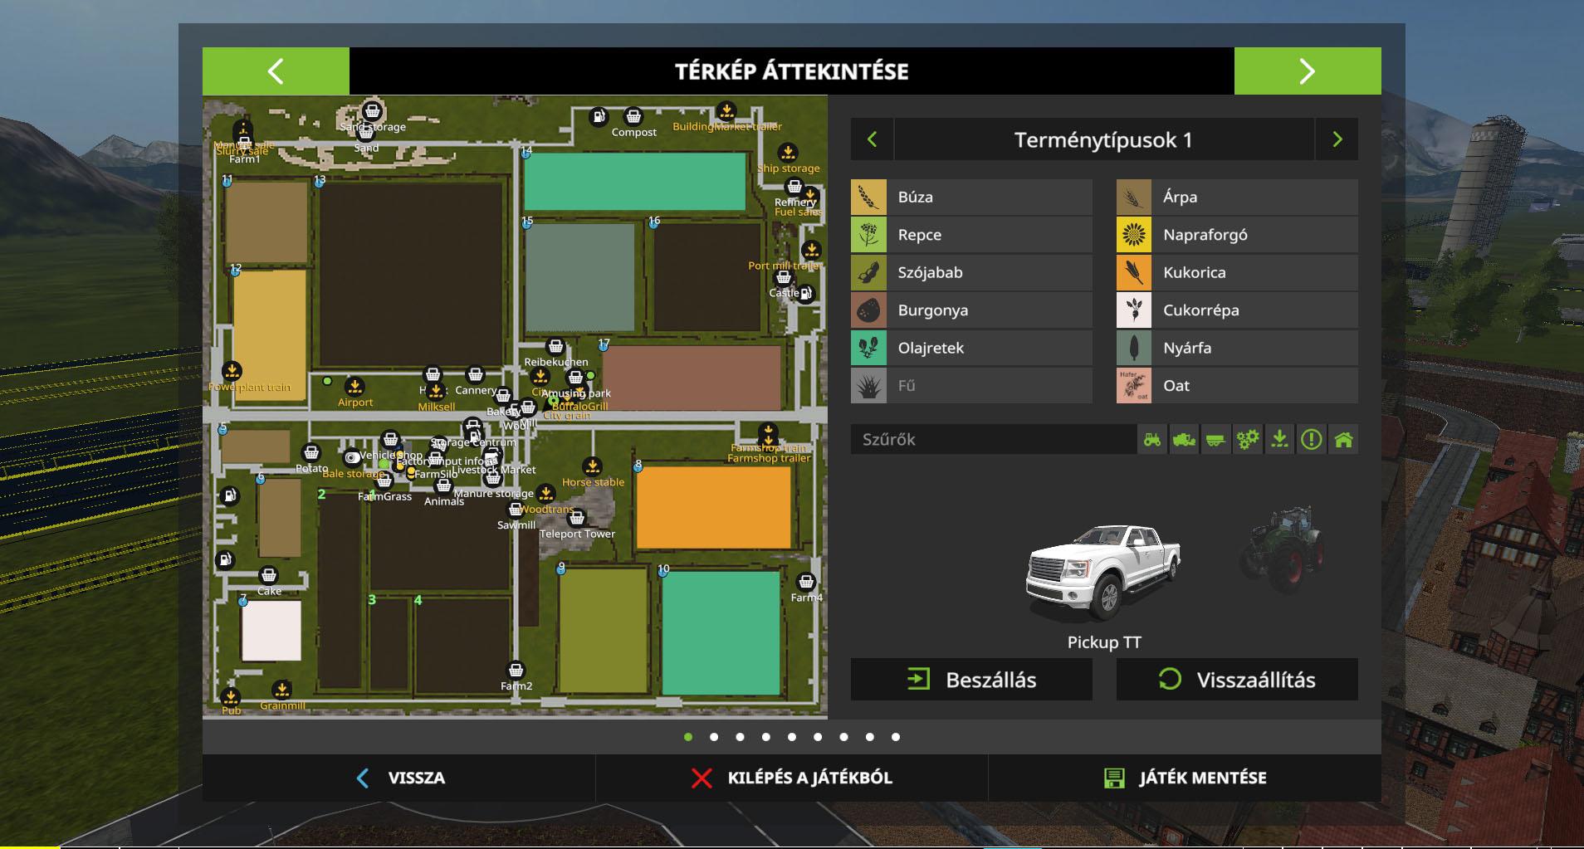The image size is (1584, 849).
Task: Toggle the gears tools filter icon
Action: click(x=1247, y=440)
